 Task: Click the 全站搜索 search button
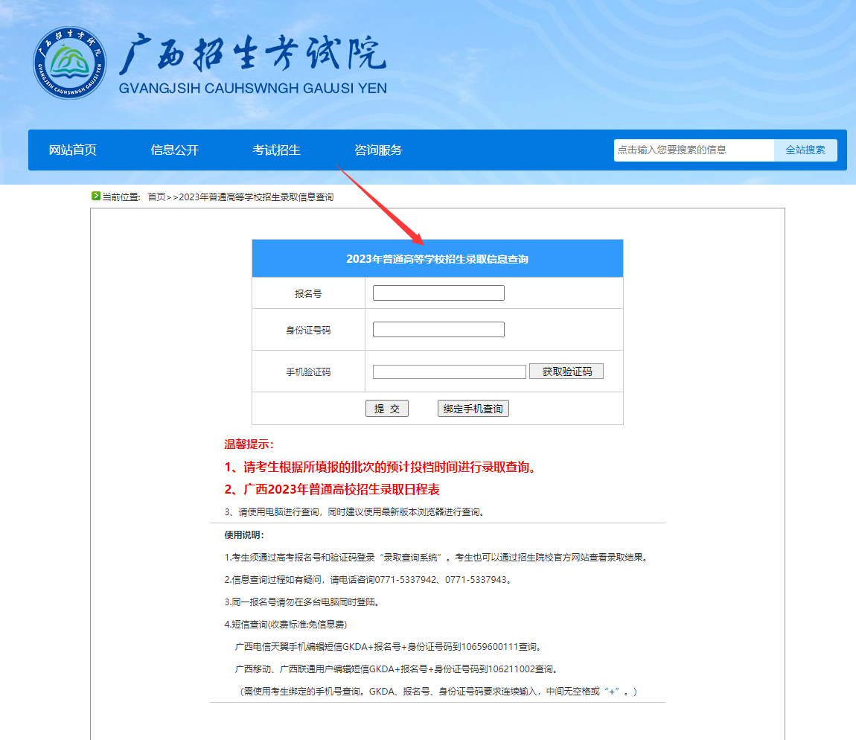[805, 150]
